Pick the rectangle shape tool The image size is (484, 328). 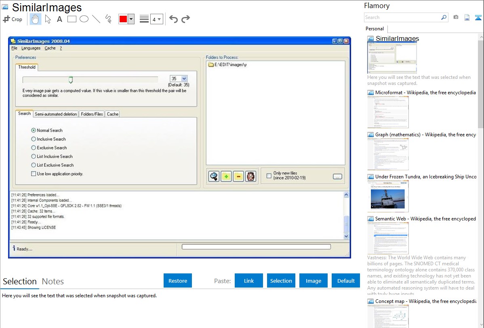point(72,19)
